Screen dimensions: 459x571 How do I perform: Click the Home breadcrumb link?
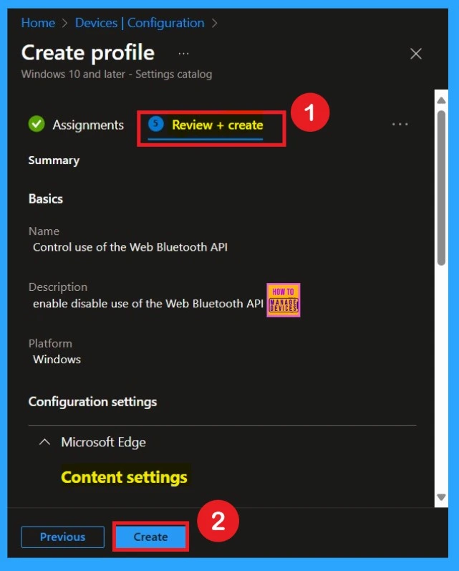click(38, 23)
